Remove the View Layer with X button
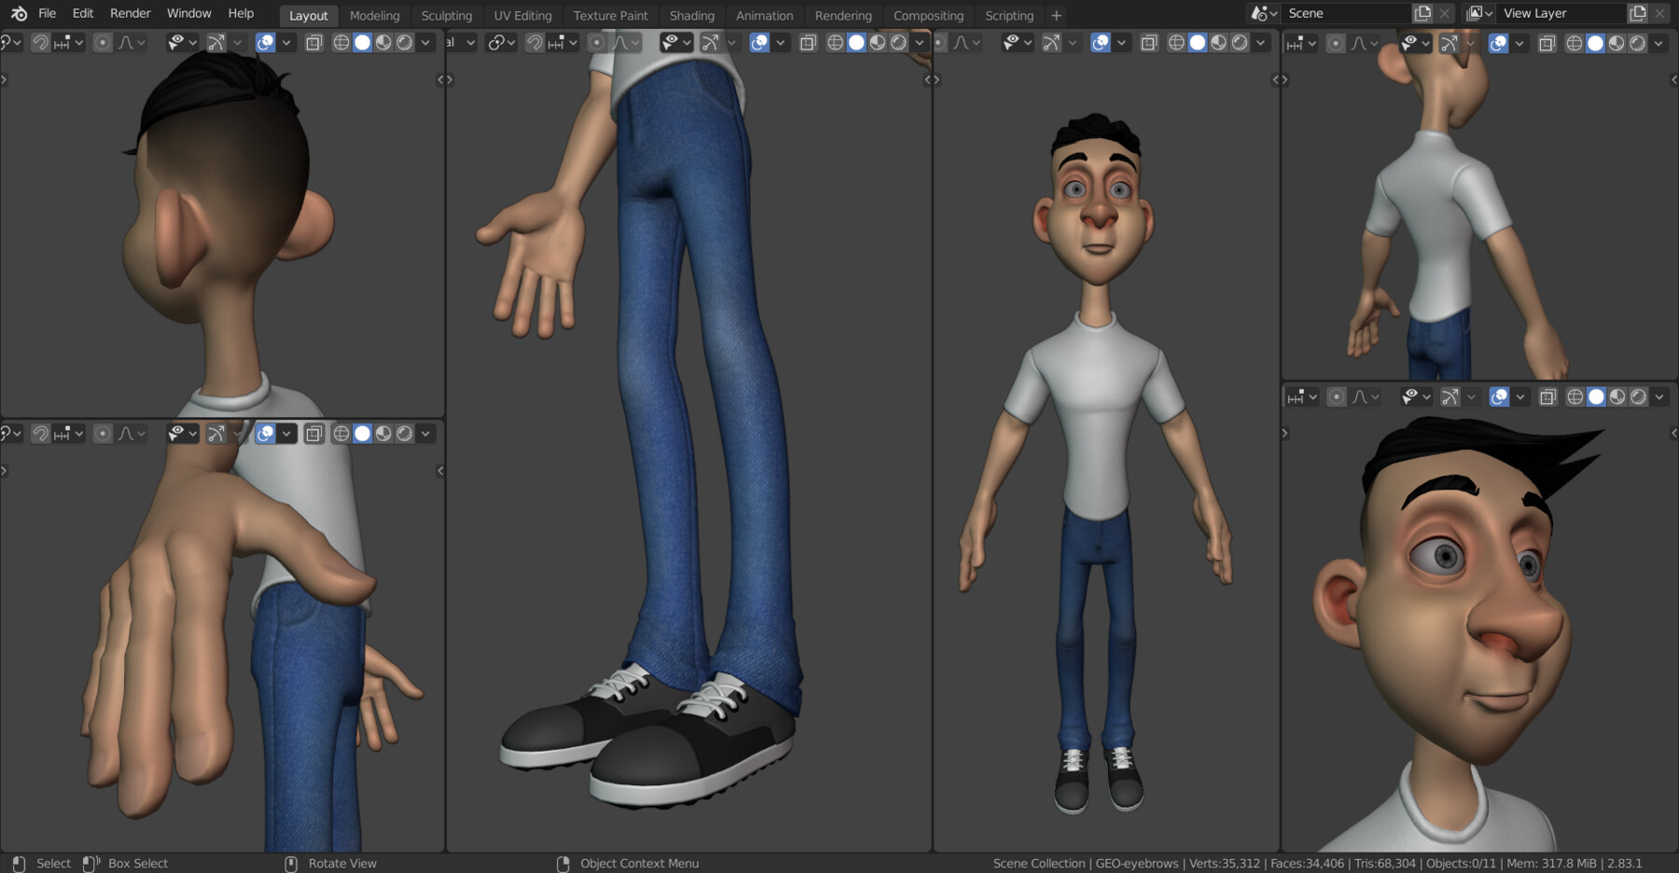The height and width of the screenshot is (873, 1679). click(x=1660, y=14)
